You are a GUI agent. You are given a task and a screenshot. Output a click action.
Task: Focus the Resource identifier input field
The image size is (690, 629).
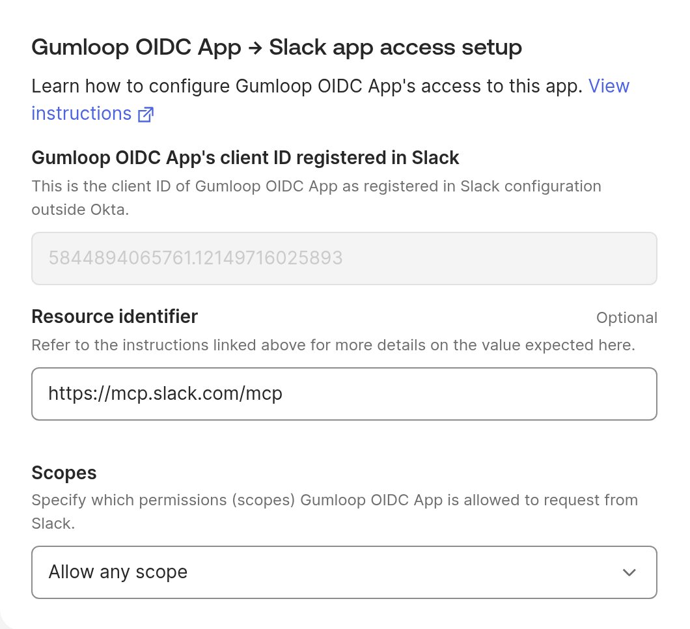click(x=344, y=394)
